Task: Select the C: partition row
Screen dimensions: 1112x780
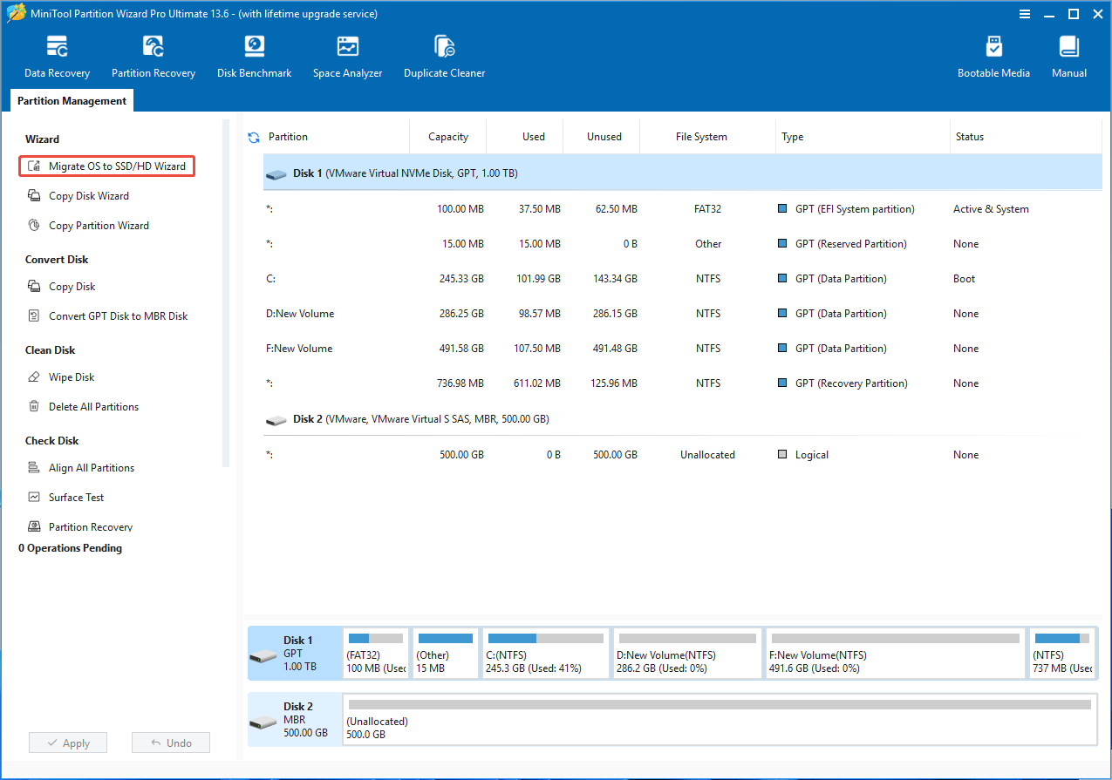Action: point(683,279)
